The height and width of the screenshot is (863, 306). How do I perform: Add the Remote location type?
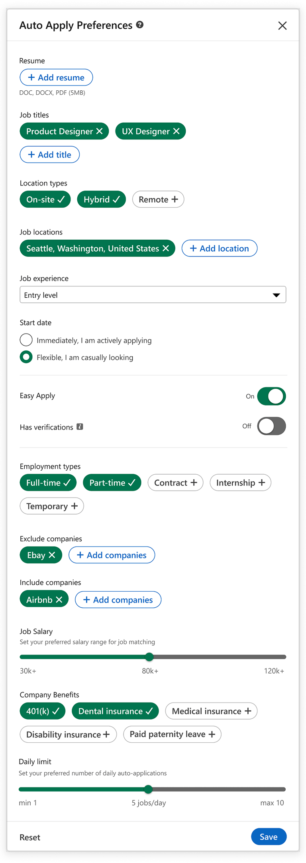[x=158, y=199]
